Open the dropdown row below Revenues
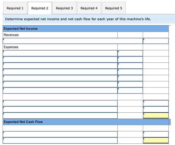 click(x=73, y=41)
